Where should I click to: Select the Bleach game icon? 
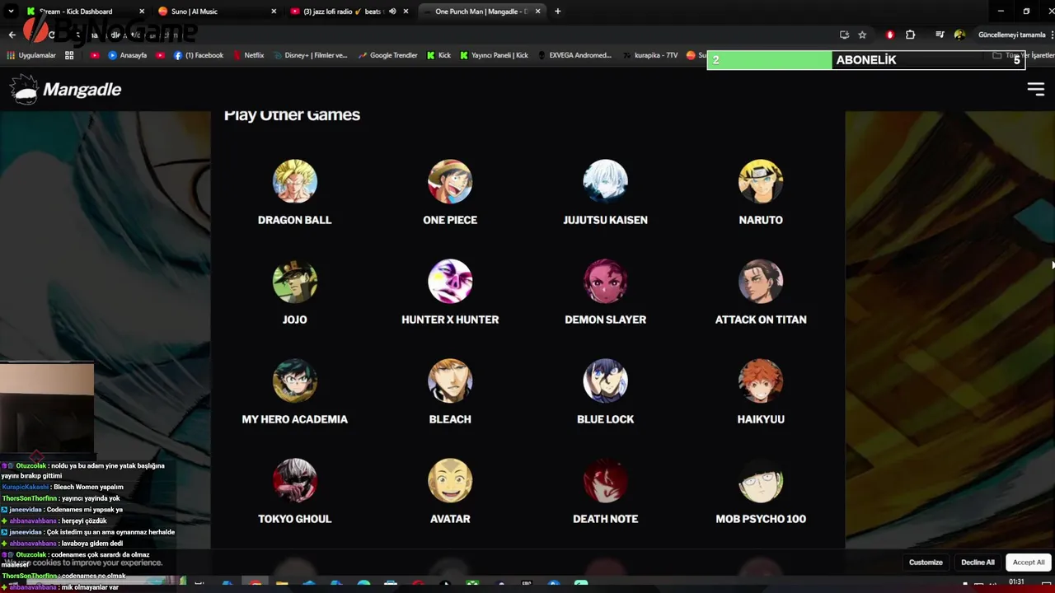(x=450, y=381)
